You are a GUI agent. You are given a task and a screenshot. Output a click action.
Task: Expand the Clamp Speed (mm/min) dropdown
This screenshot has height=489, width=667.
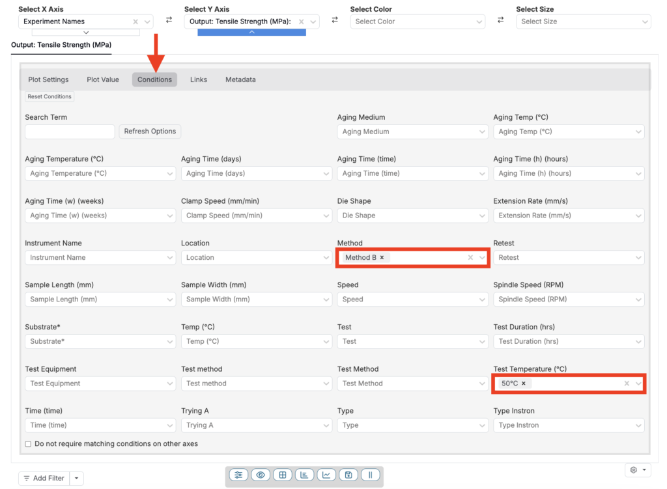tap(257, 216)
